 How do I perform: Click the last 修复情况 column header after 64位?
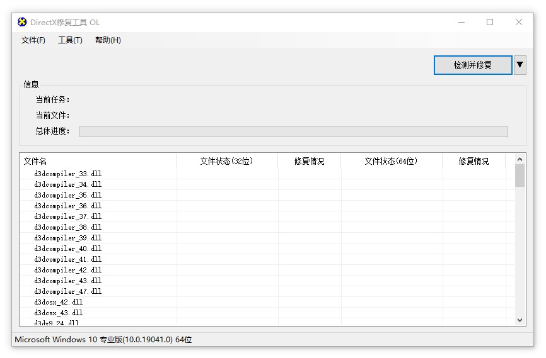click(x=474, y=161)
